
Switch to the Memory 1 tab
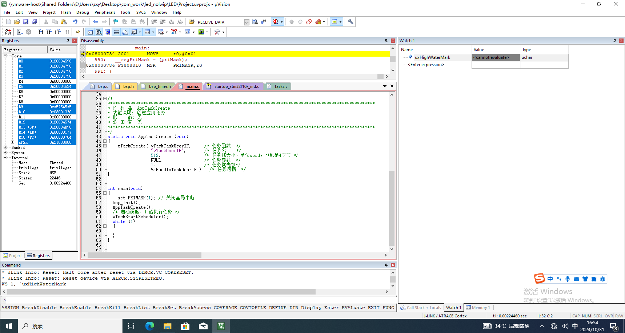pos(478,308)
